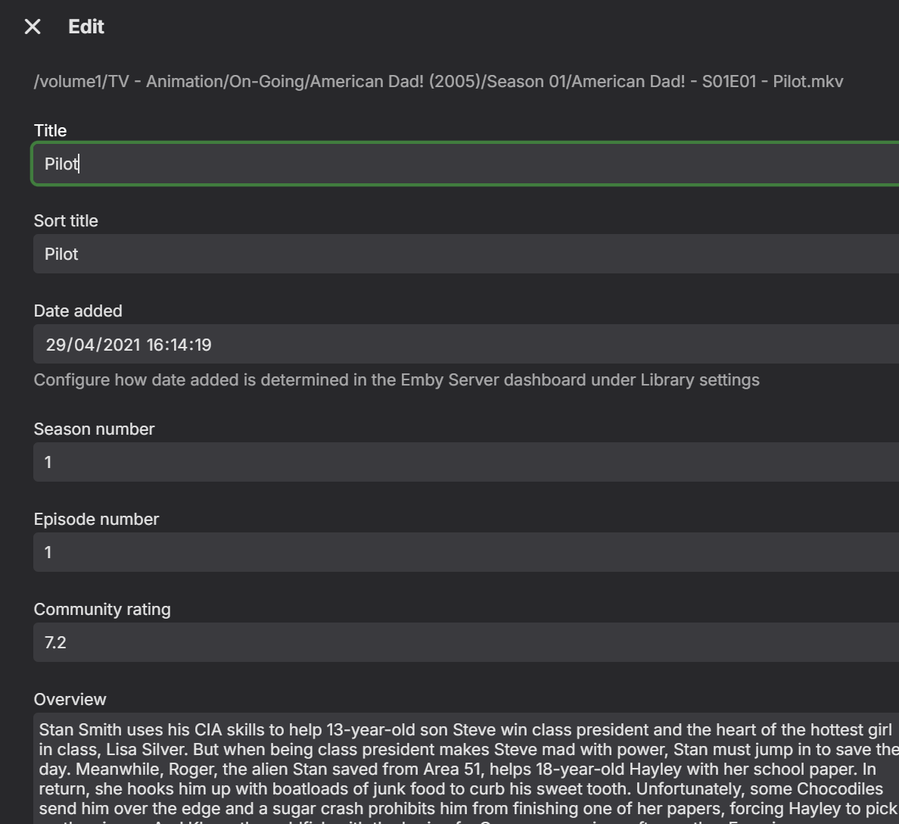Screen dimensions: 899x824
Task: Focus the Sort title text field
Action: 454,254
